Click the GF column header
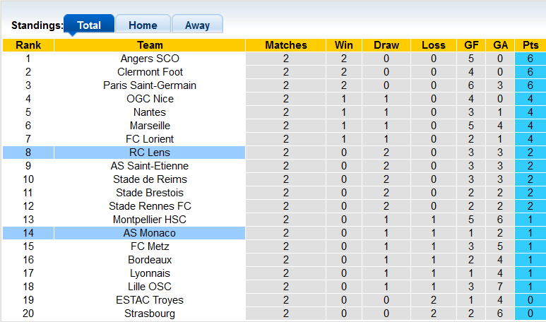The width and height of the screenshot is (546, 322). point(471,45)
